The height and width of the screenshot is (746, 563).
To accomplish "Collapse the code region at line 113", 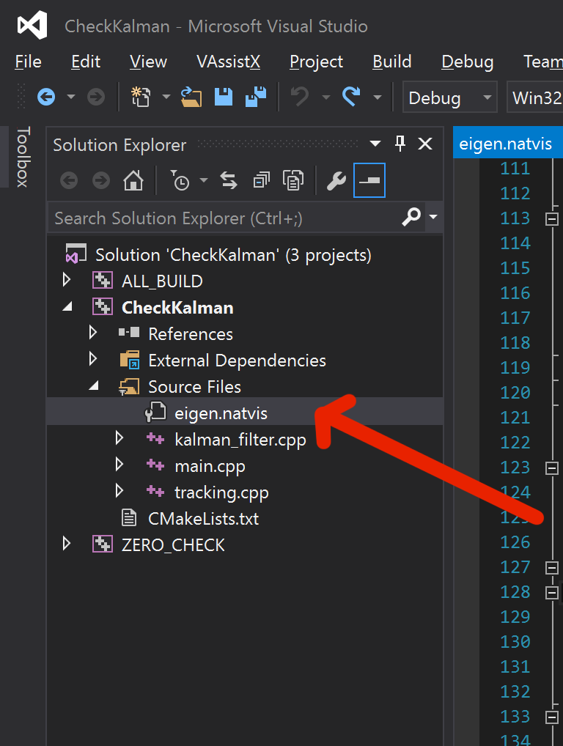I will pyautogui.click(x=551, y=219).
